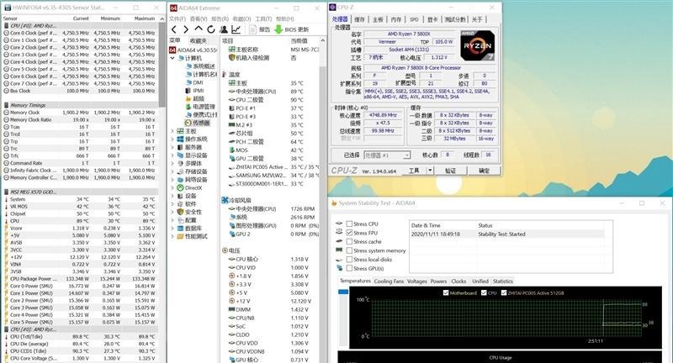Collapse the 计算机 tree node

[172, 58]
